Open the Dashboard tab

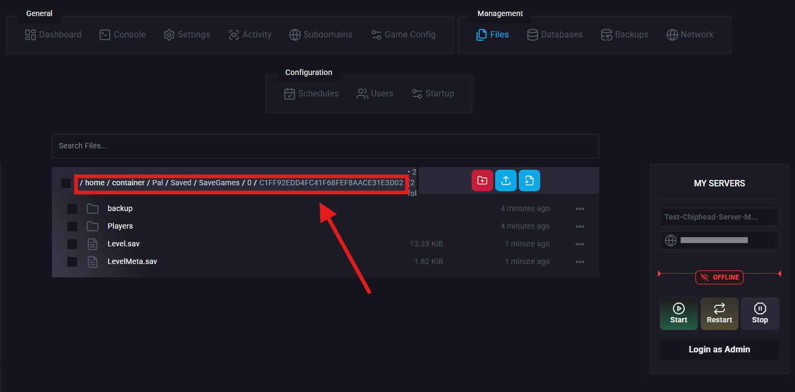[x=54, y=35]
